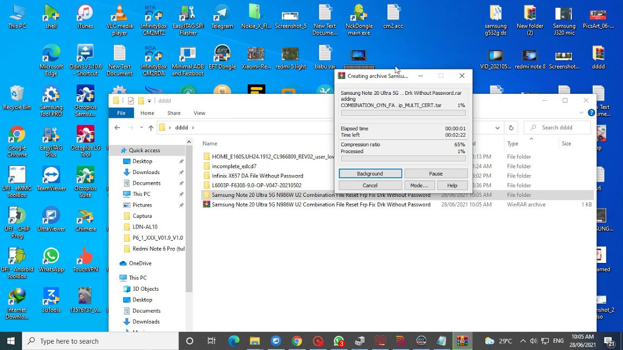Expand the dddd breadcrumb arrow
The width and height of the screenshot is (623, 350).
pos(193,128)
